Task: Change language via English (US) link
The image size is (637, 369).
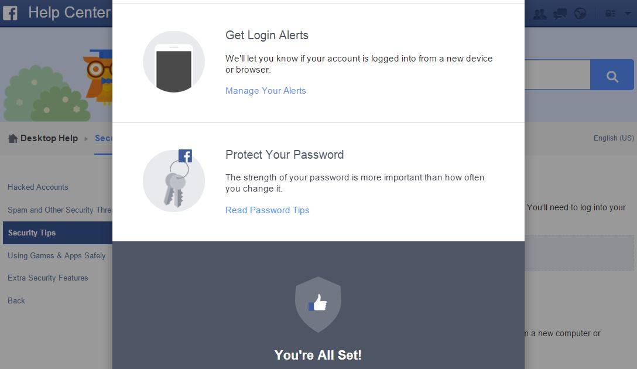Action: click(614, 138)
